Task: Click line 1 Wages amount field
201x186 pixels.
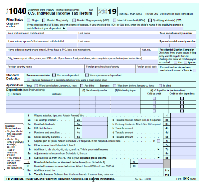Action: coord(183,115)
